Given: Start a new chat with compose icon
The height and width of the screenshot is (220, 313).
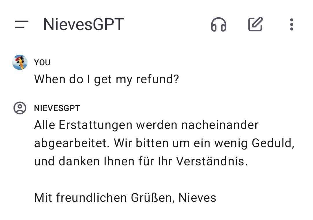Looking at the screenshot, I should click(x=255, y=25).
